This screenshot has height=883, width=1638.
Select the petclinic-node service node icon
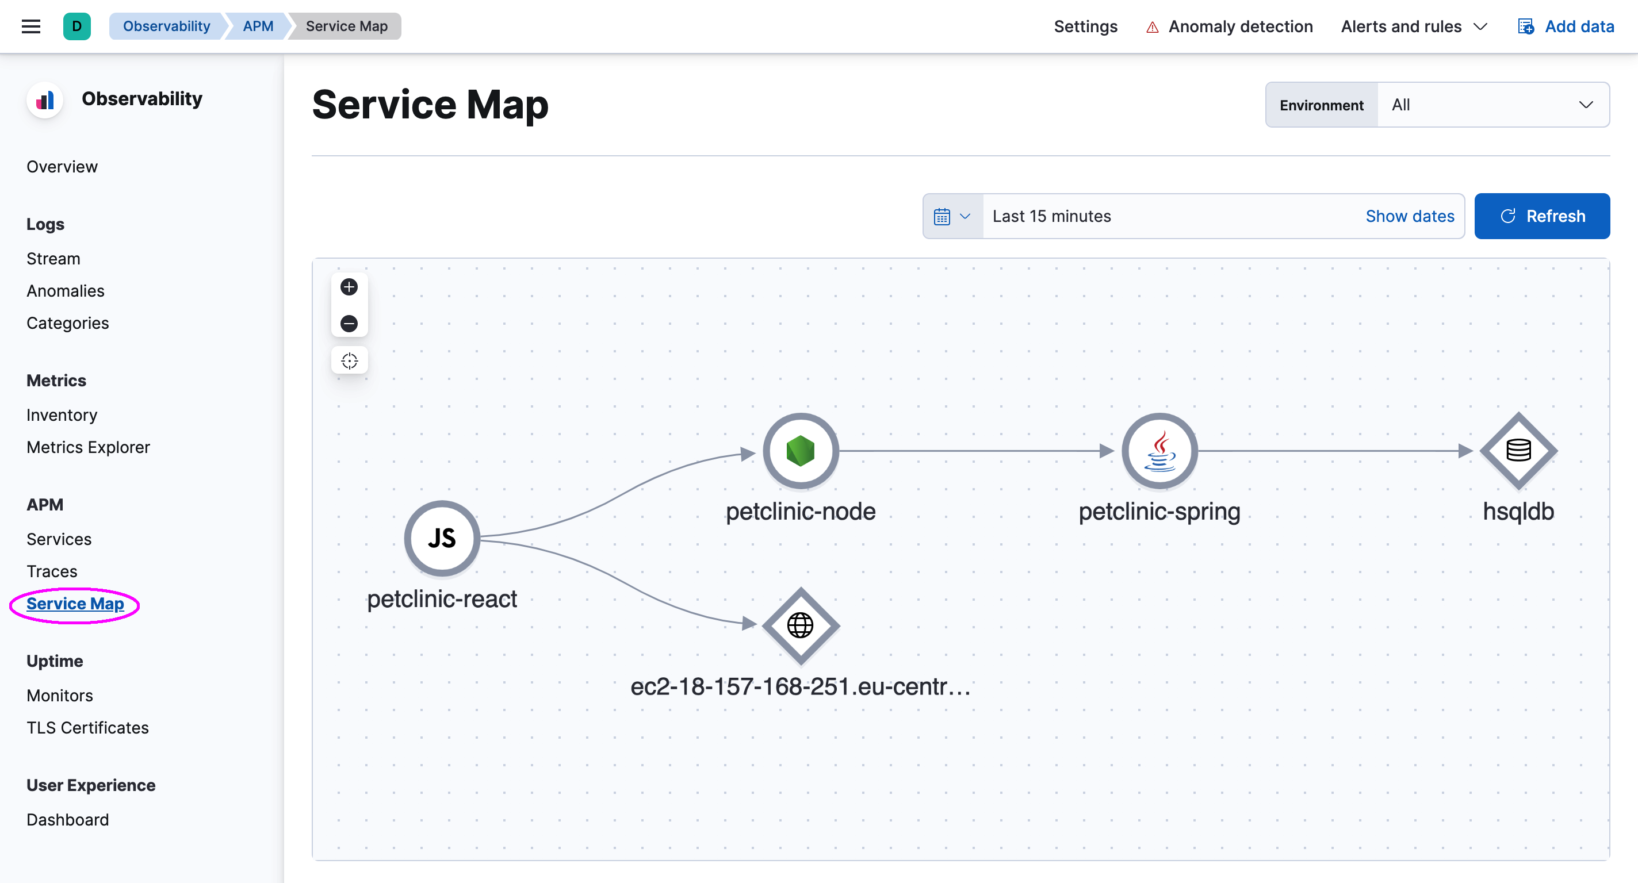(x=801, y=451)
